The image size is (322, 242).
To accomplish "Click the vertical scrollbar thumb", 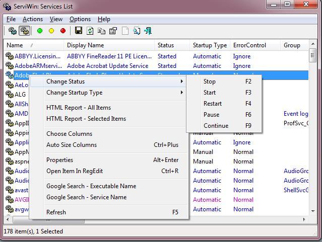I will pyautogui.click(x=313, y=55).
